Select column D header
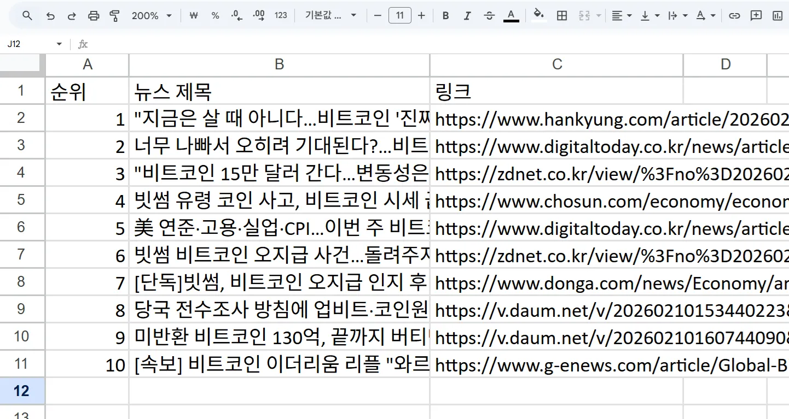The image size is (789, 419). point(725,64)
